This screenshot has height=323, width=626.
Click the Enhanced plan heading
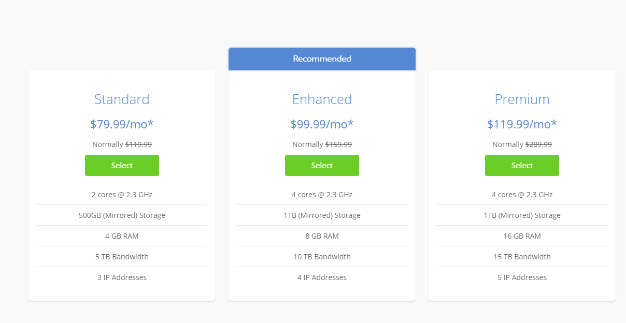click(x=322, y=99)
